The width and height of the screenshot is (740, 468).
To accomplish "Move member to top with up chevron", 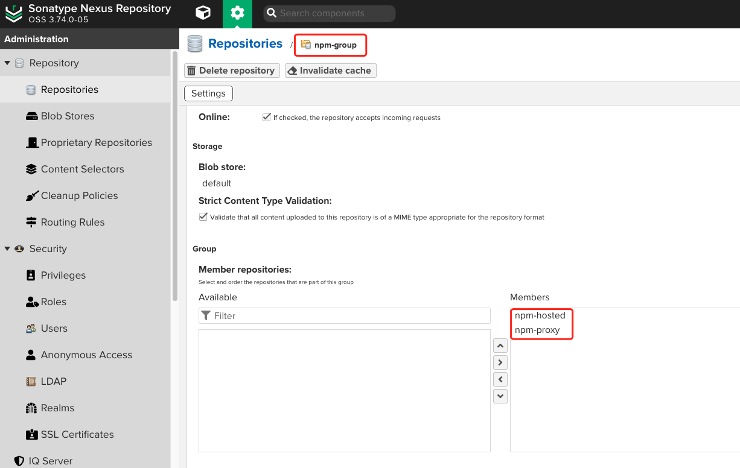I will pyautogui.click(x=500, y=346).
